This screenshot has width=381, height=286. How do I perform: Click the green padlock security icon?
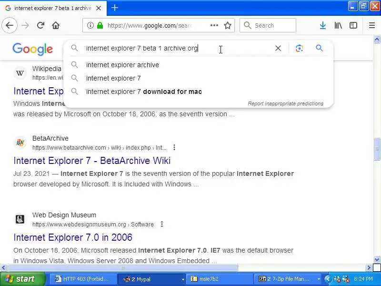tap(100, 25)
